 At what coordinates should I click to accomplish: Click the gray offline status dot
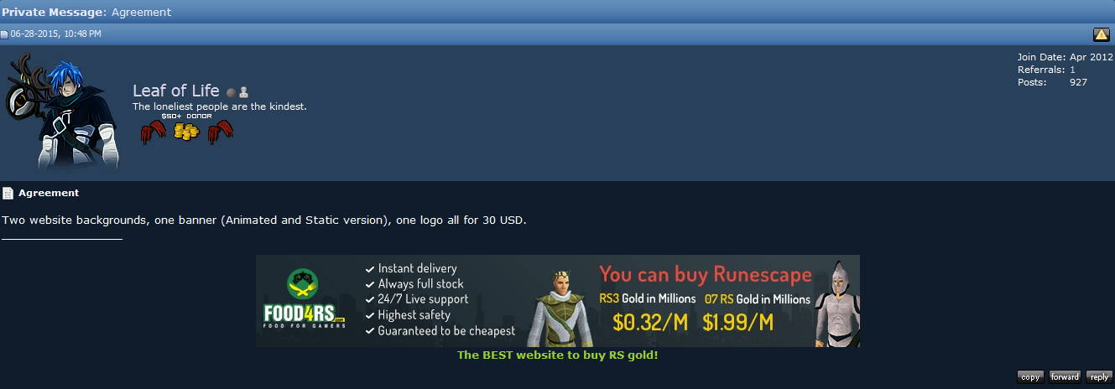point(231,92)
